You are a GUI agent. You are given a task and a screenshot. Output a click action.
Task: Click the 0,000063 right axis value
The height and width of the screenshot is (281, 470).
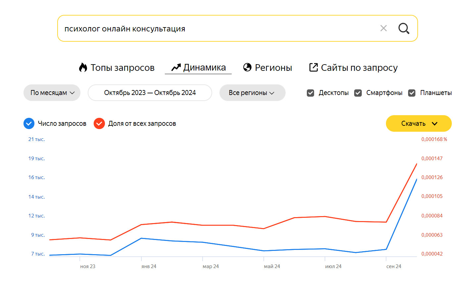point(432,235)
